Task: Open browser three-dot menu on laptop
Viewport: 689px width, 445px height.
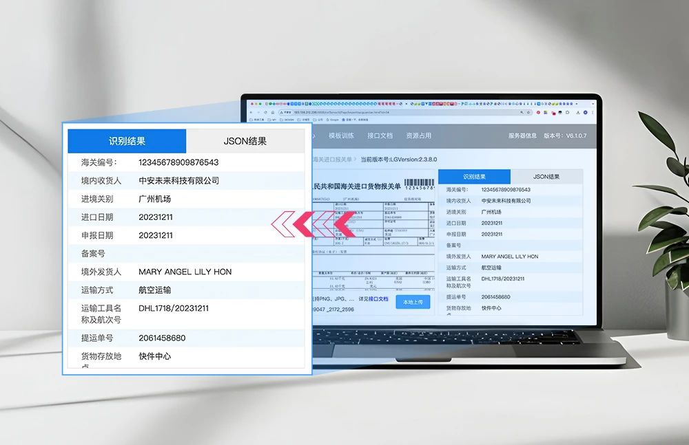Action: pos(593,112)
